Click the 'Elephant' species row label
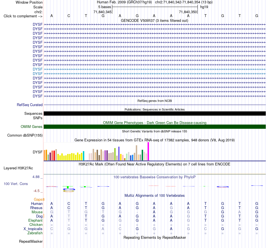266x248 pixels. (35, 220)
